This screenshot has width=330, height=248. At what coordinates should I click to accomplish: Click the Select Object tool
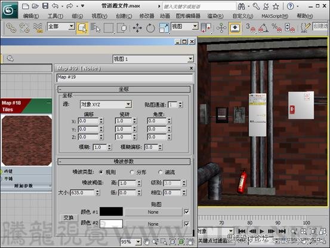tap(82, 28)
